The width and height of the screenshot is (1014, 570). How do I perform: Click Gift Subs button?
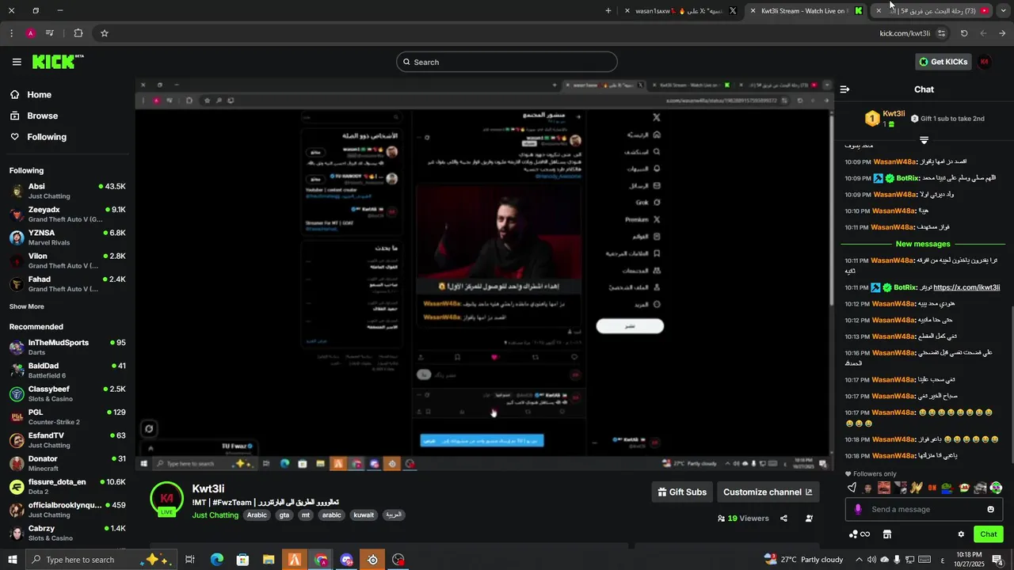(682, 492)
